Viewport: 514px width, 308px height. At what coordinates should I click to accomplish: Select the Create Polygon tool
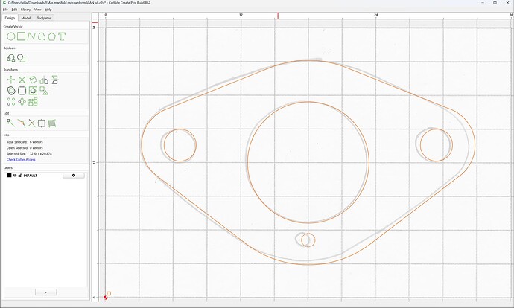tap(51, 36)
